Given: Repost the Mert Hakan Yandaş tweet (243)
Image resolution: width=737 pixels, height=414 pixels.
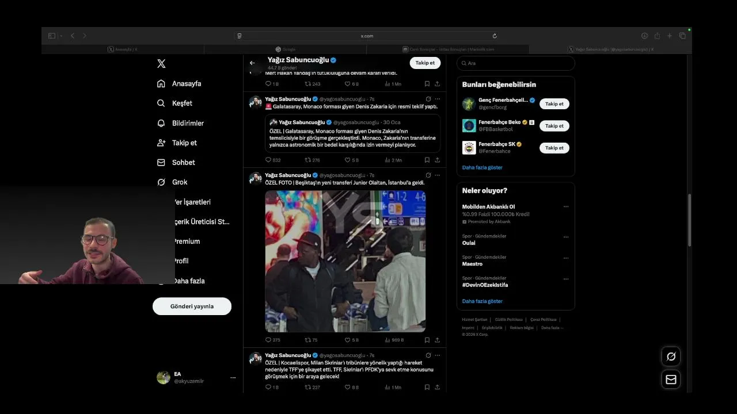Looking at the screenshot, I should [312, 84].
